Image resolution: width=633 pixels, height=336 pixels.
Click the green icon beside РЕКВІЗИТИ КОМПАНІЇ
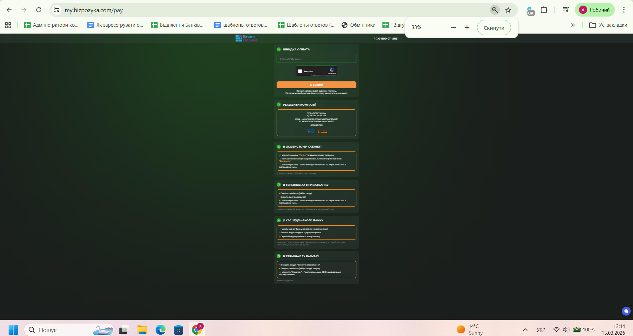279,105
